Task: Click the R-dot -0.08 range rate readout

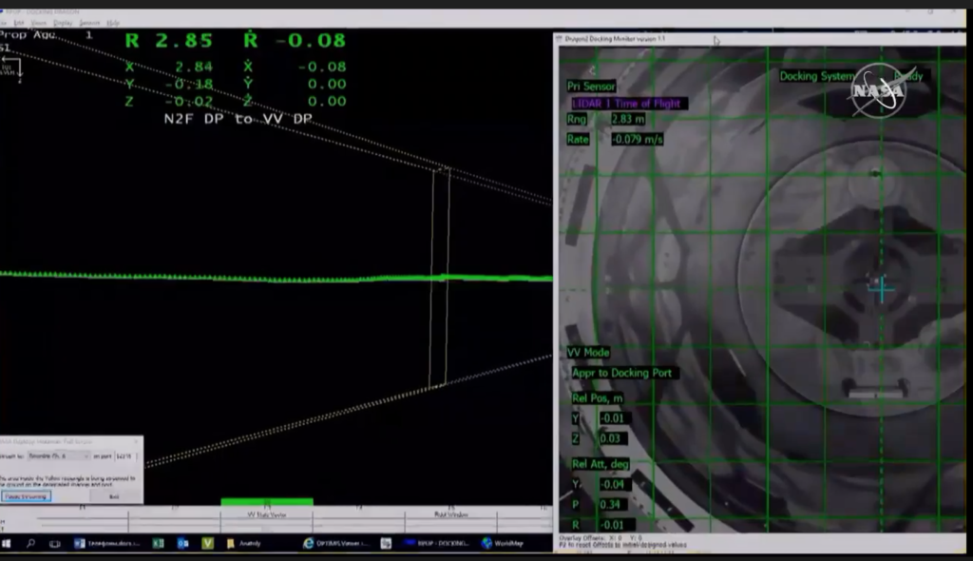Action: 295,41
